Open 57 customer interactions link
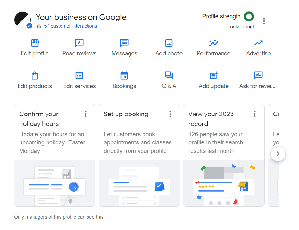299x230 pixels. [70, 26]
